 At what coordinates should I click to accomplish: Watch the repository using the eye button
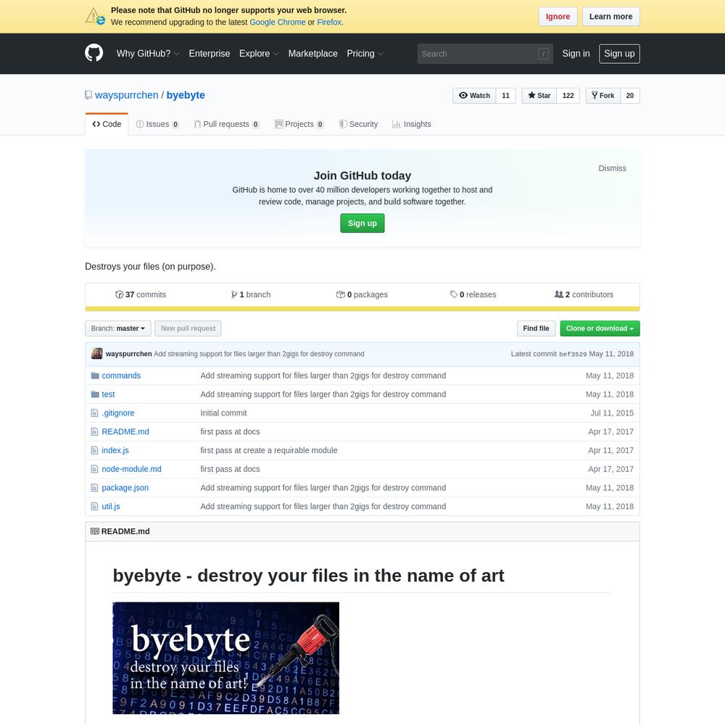[474, 96]
